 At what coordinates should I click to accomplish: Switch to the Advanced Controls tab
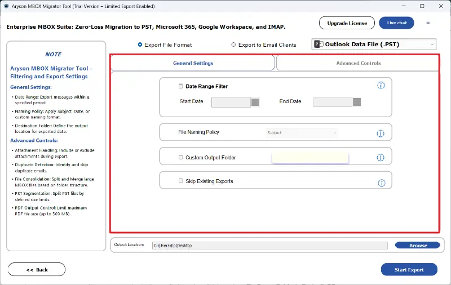click(x=358, y=63)
